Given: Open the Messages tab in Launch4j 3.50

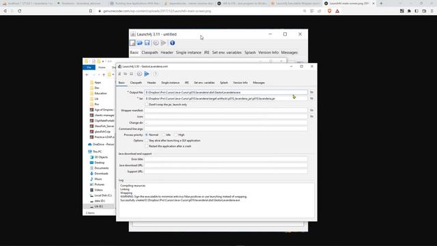Looking at the screenshot, I should point(259,83).
